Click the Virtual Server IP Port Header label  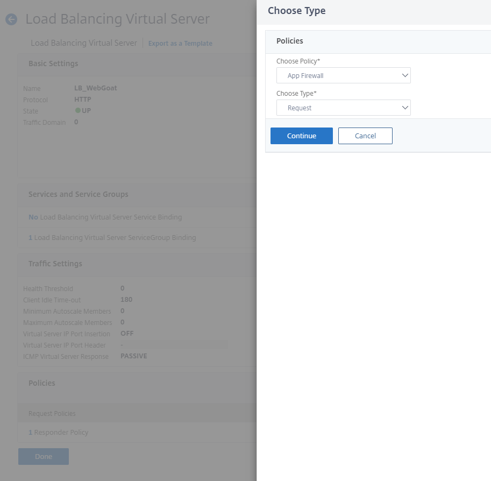[x=65, y=345]
